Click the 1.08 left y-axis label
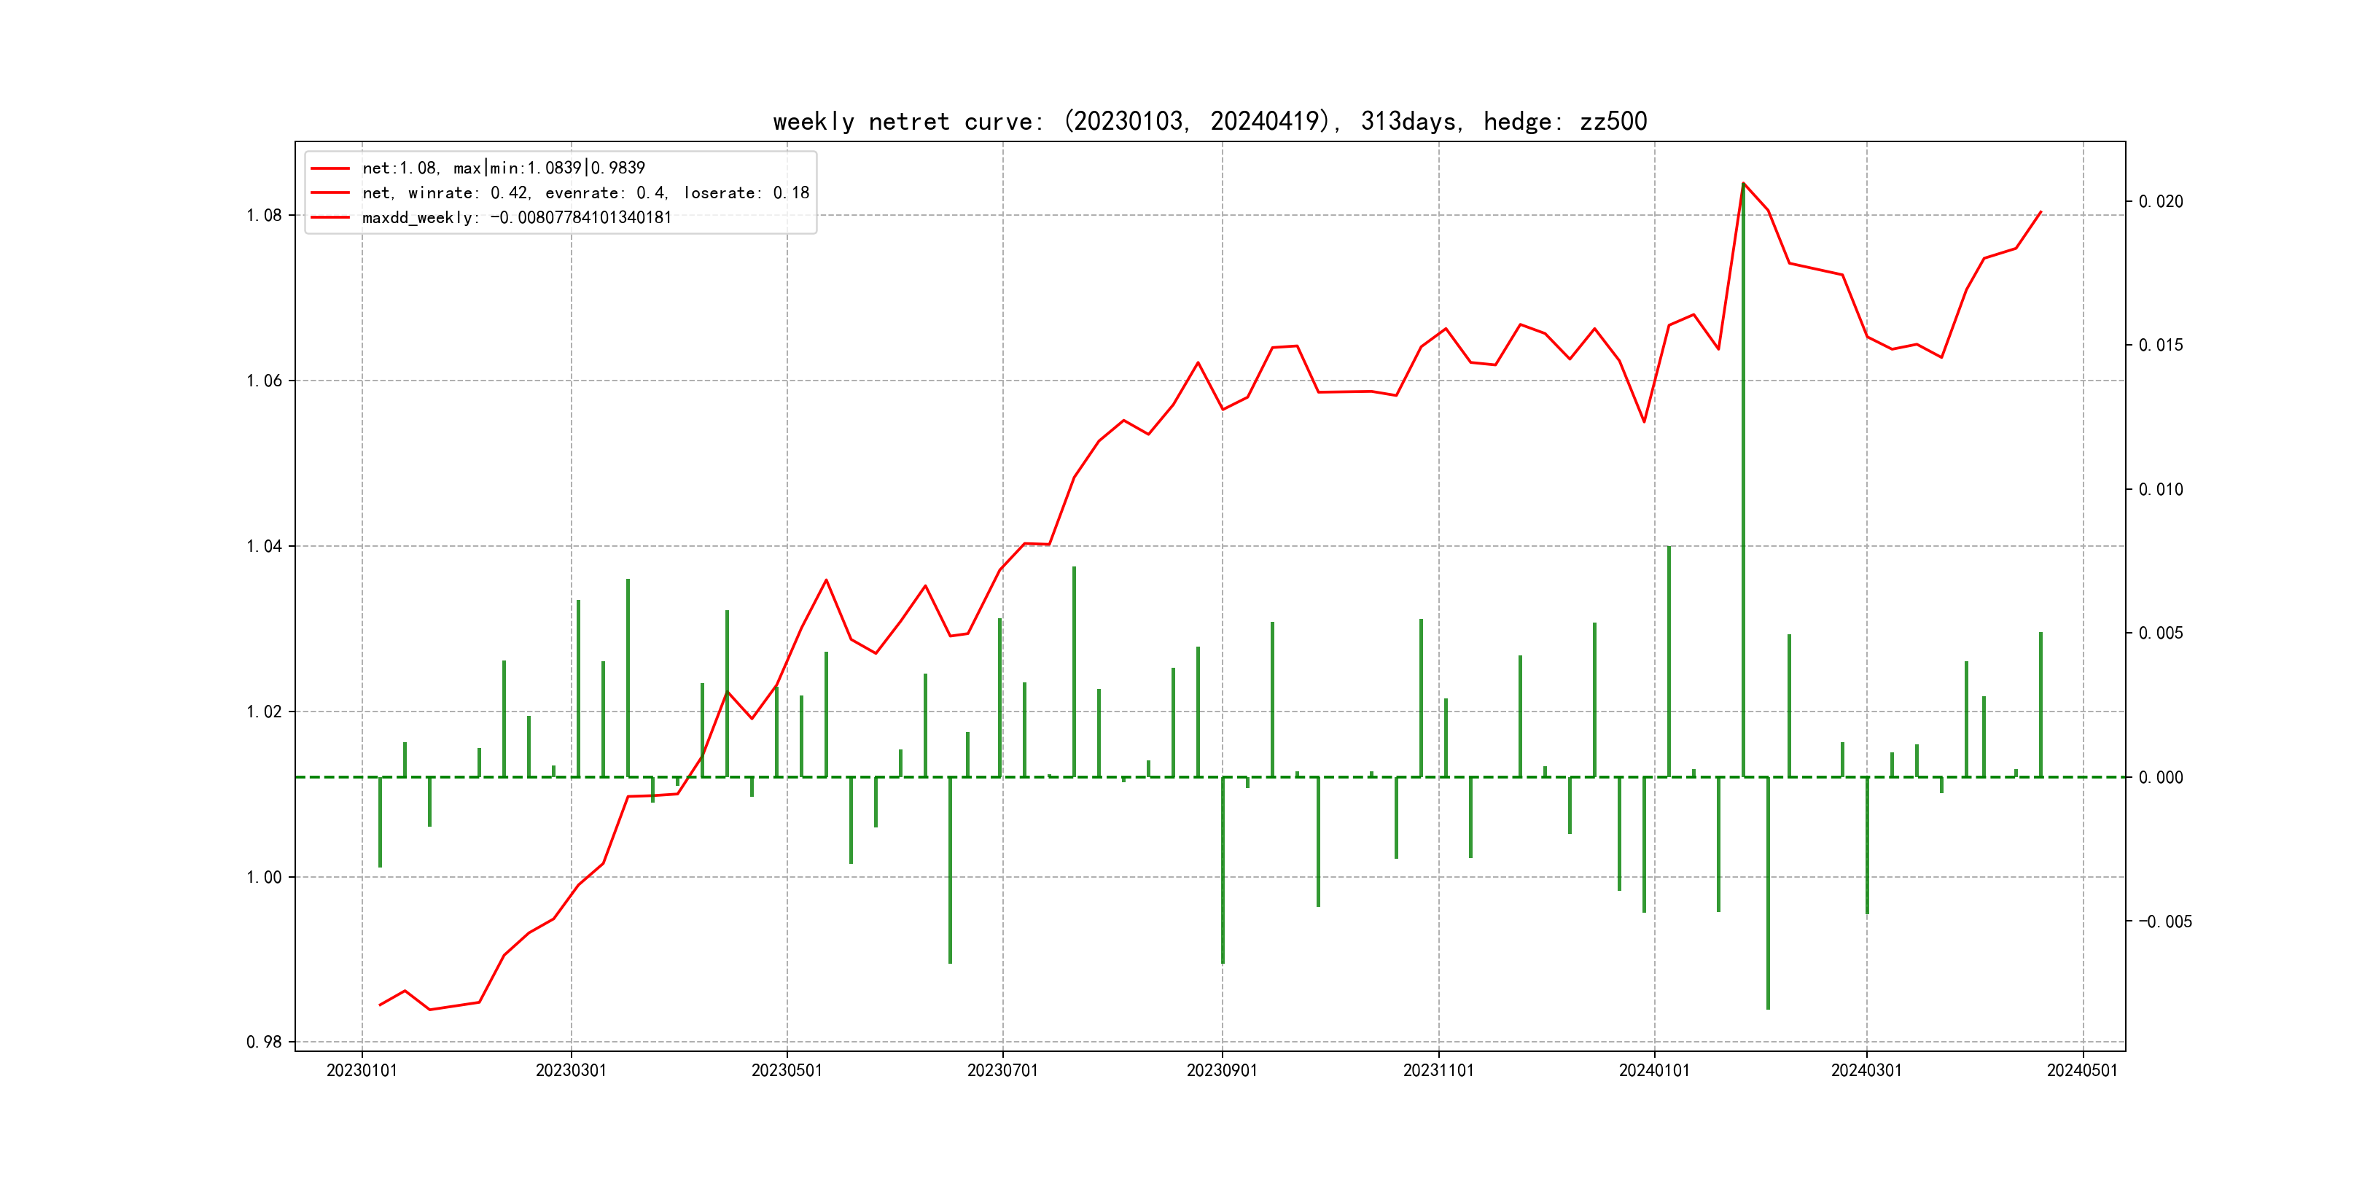This screenshot has height=1181, width=2362. point(264,216)
